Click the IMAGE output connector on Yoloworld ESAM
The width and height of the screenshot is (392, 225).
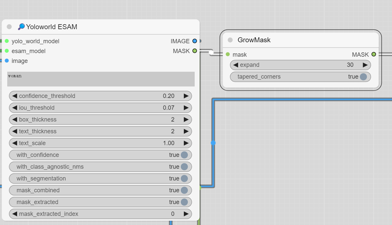[195, 41]
